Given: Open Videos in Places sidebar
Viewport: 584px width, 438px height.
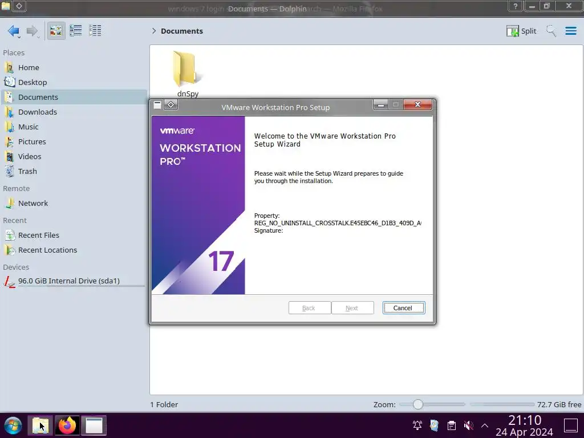Looking at the screenshot, I should tap(74, 157).
